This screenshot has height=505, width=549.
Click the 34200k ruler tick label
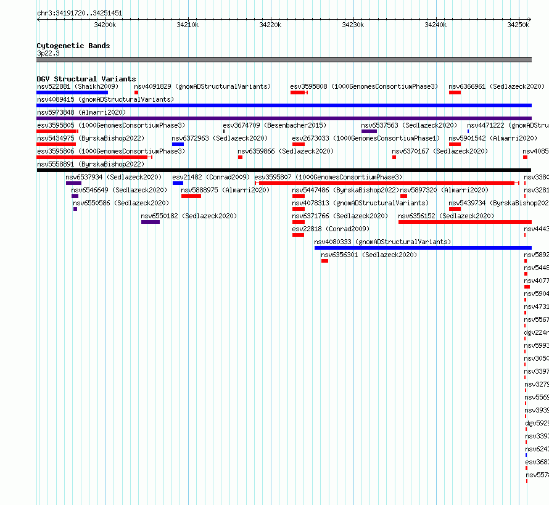click(105, 25)
